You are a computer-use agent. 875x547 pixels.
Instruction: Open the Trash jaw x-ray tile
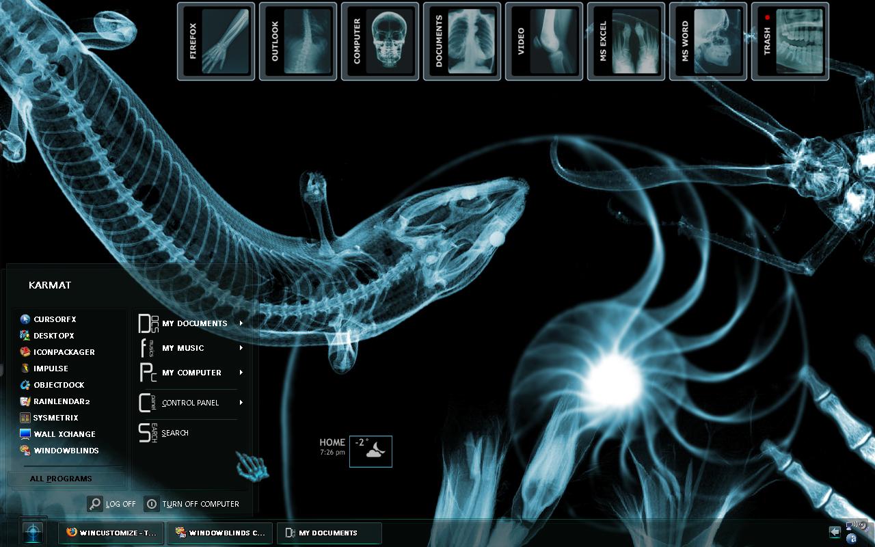point(790,42)
